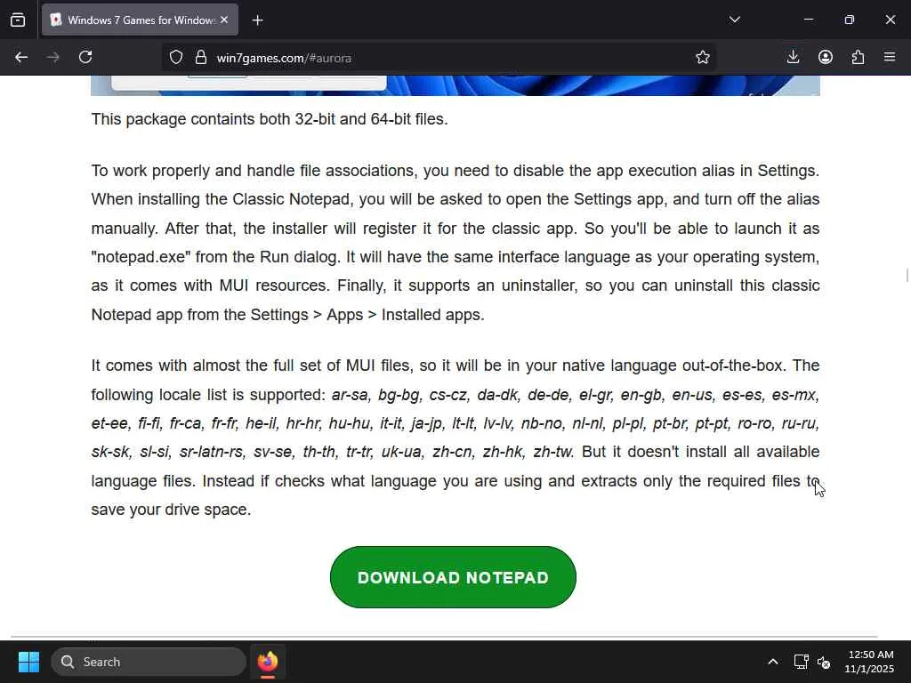Show hidden system tray icons
Image resolution: width=911 pixels, height=683 pixels.
773,662
